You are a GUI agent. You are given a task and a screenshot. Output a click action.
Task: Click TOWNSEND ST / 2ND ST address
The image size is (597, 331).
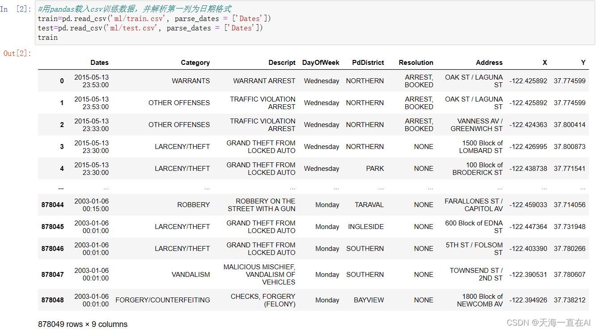click(x=476, y=275)
